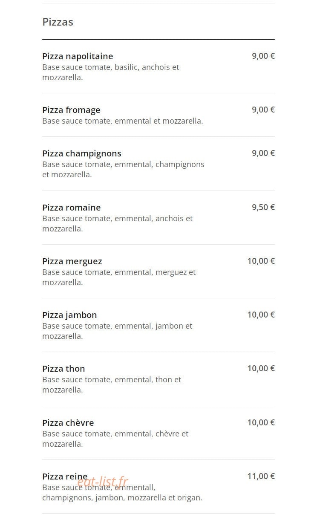
Task: Choose the Pizza reine title
Action: (65, 477)
